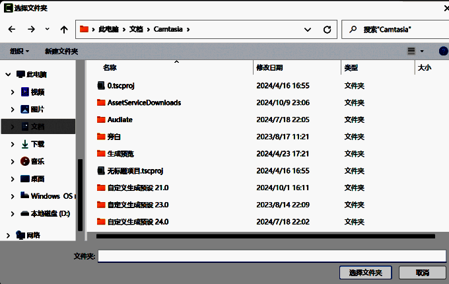Viewport: 449px width, 284px height.
Task: Click the 0.tscproj folder icon
Action: tap(101, 85)
